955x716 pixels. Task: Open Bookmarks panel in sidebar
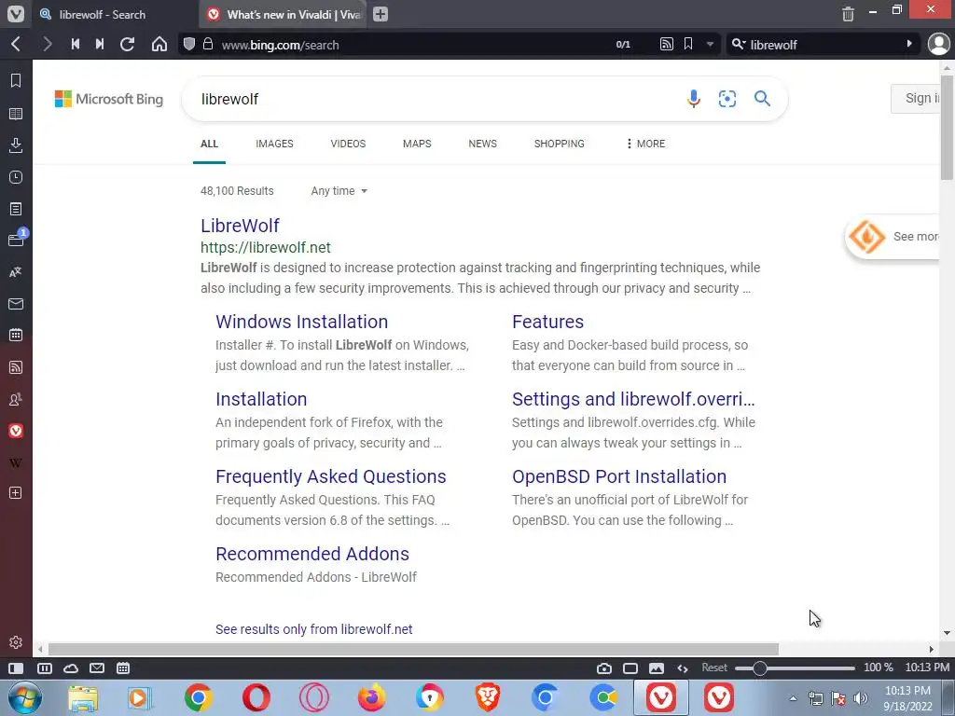pos(16,80)
